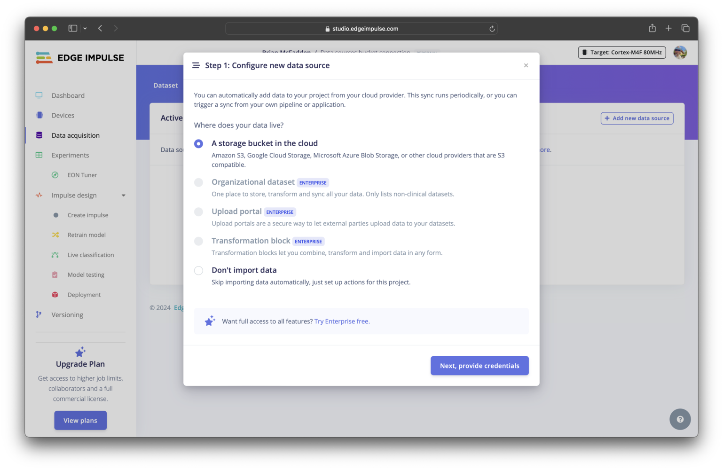
Task: Open Deployment page
Action: pos(84,295)
